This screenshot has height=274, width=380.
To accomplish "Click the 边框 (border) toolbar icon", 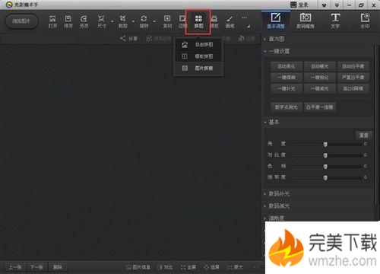I will point(182,21).
